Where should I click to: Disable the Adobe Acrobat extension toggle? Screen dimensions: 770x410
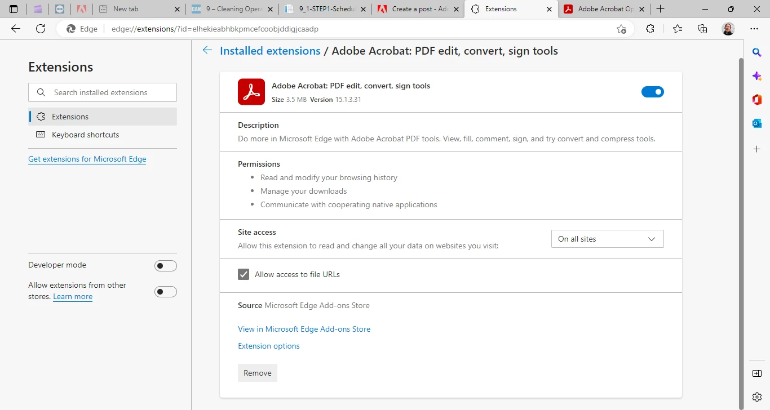(653, 92)
